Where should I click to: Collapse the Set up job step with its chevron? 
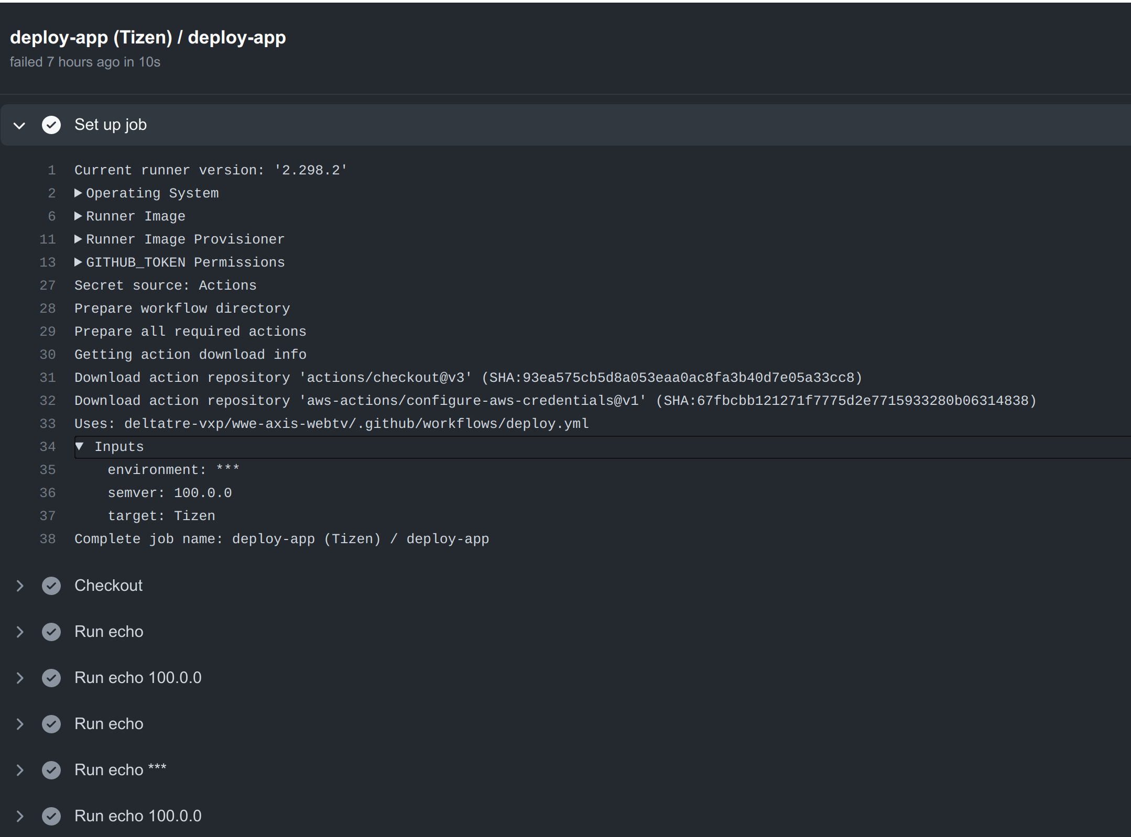tap(19, 125)
